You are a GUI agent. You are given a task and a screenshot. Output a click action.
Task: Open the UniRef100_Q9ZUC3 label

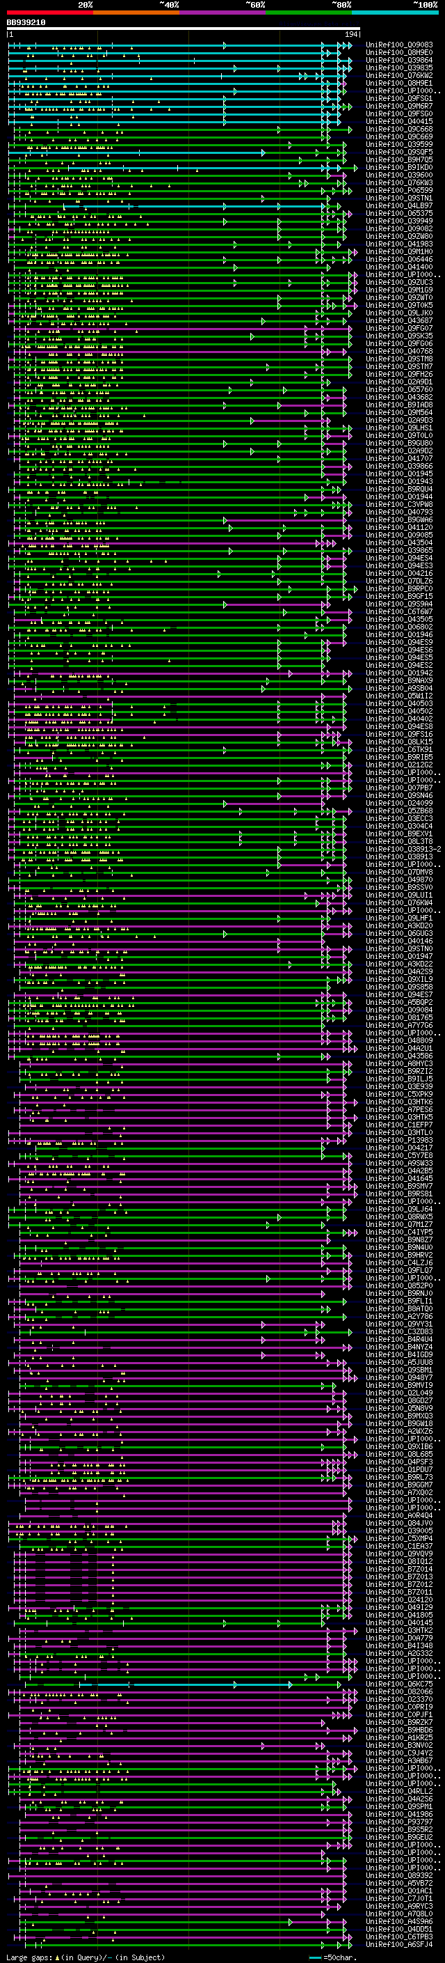coord(399,283)
